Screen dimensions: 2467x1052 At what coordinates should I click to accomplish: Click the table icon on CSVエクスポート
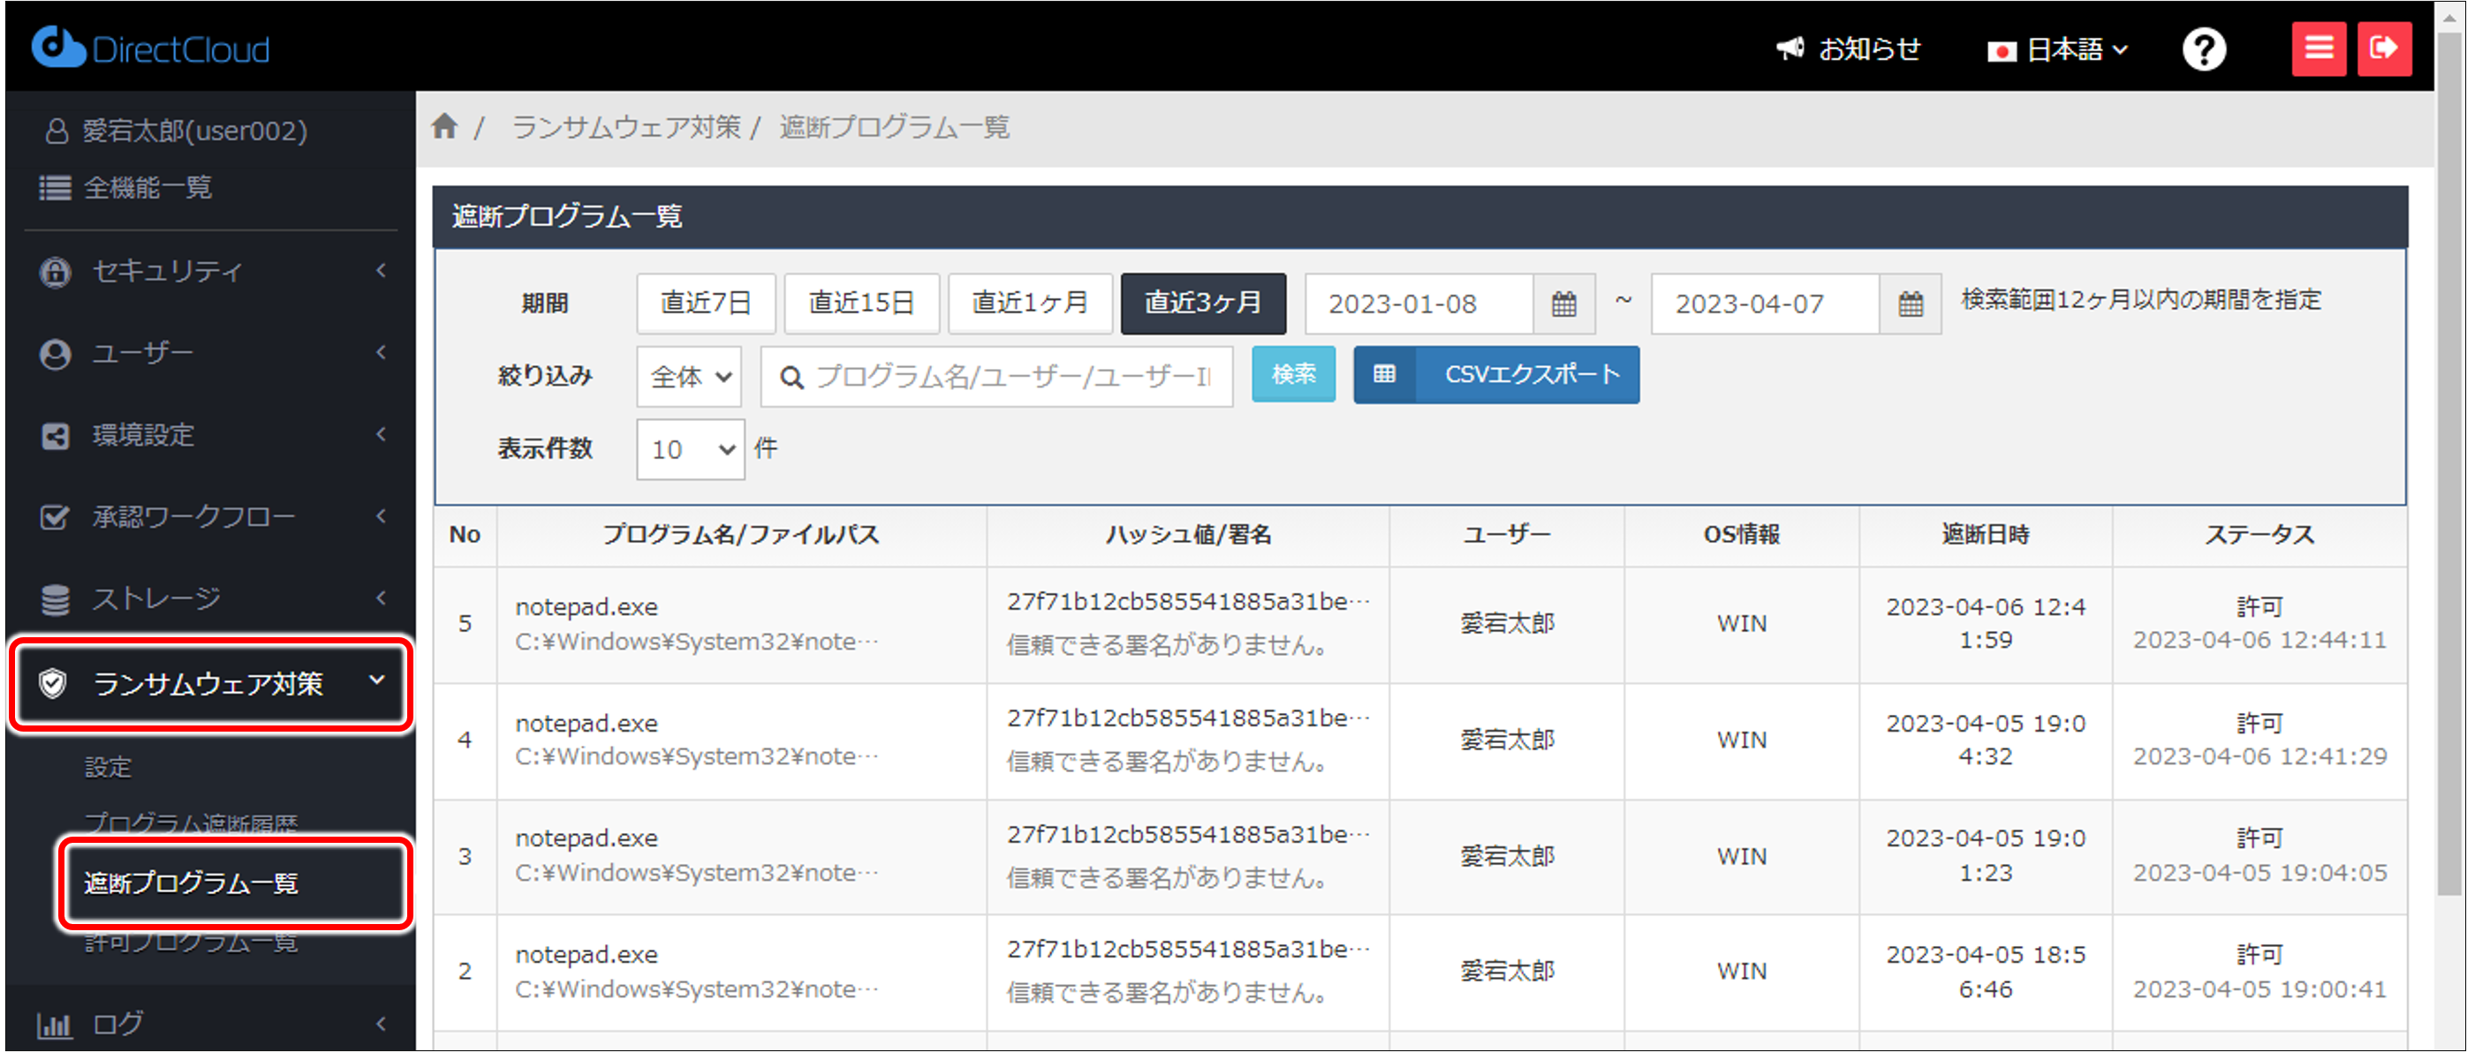click(1384, 374)
